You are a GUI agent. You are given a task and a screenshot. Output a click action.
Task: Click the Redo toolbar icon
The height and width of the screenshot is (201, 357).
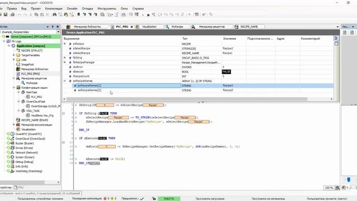point(25,15)
